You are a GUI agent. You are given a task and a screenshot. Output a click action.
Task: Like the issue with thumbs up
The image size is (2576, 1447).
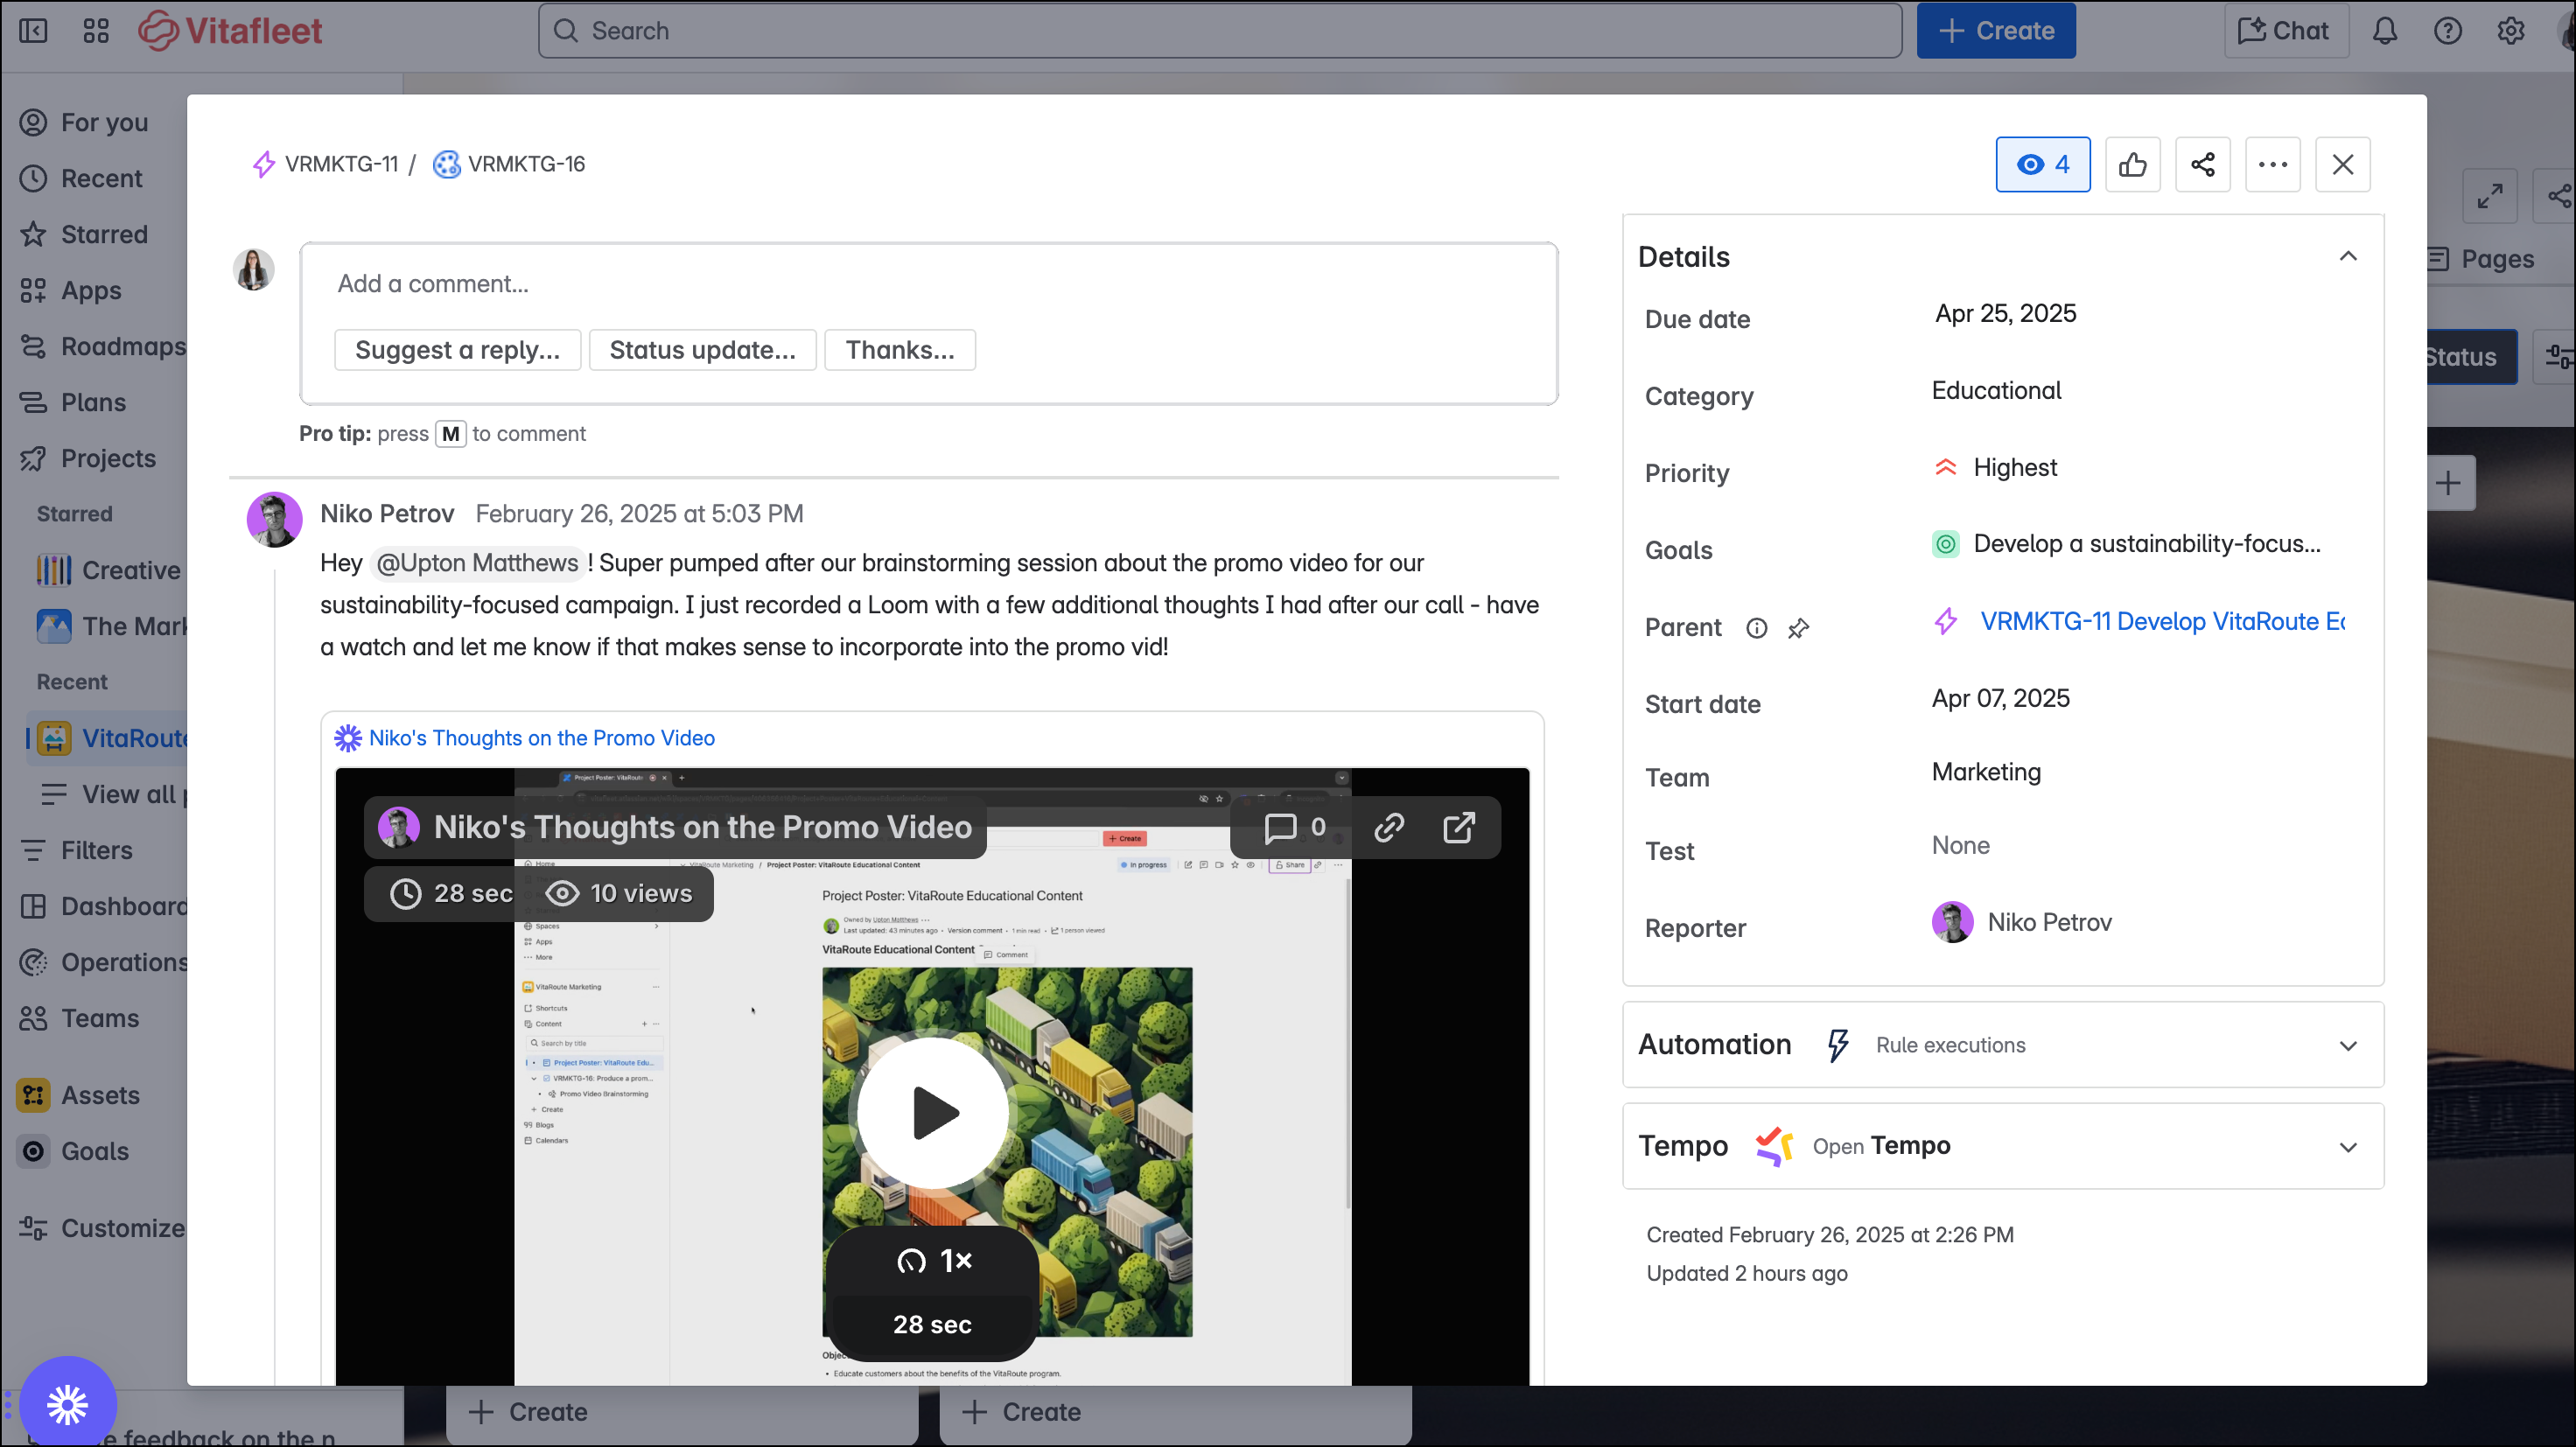[x=2132, y=164]
